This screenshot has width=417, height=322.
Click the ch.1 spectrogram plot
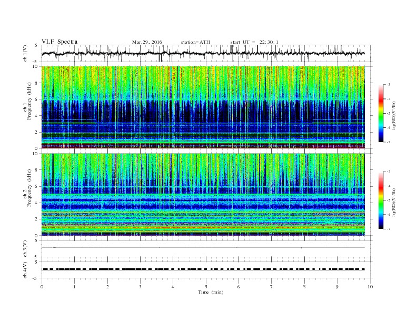(203, 107)
